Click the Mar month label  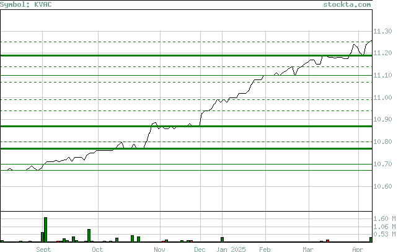pos(308,250)
